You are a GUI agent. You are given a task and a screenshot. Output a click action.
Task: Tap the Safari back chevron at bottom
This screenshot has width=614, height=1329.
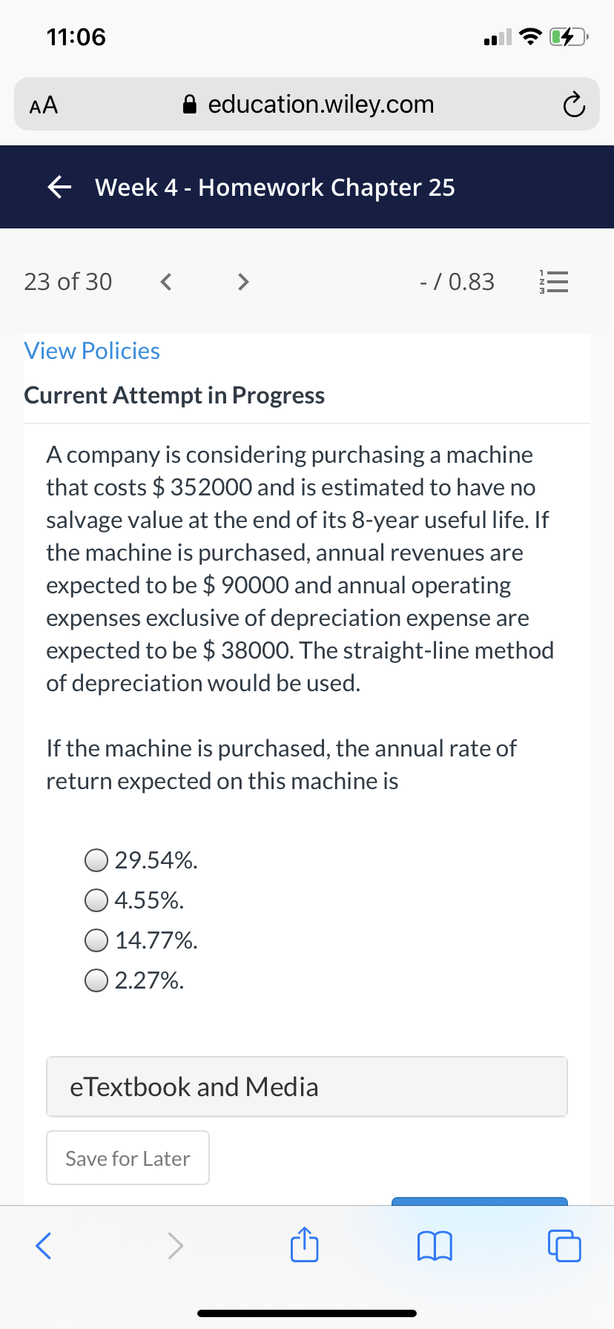(44, 1245)
